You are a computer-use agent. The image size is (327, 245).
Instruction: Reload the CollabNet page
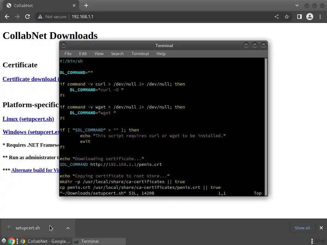point(27,17)
